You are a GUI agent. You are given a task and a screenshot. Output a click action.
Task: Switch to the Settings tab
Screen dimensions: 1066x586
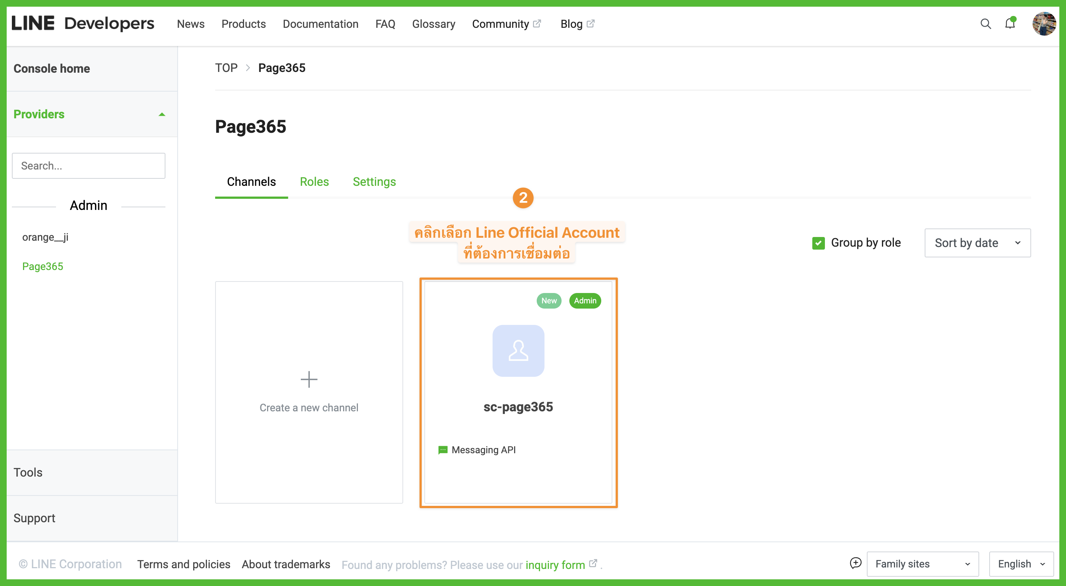374,182
